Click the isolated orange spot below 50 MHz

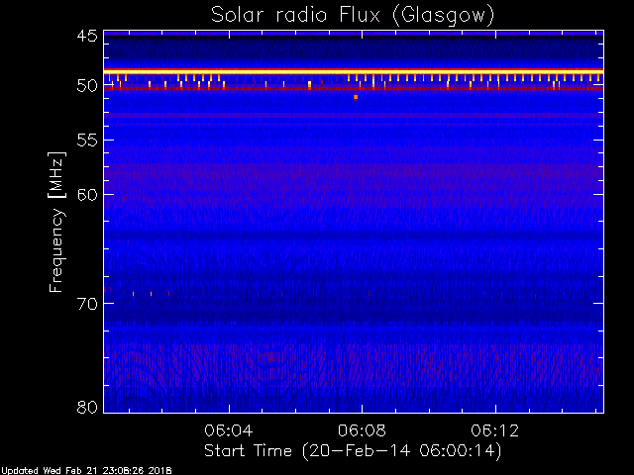(x=356, y=97)
